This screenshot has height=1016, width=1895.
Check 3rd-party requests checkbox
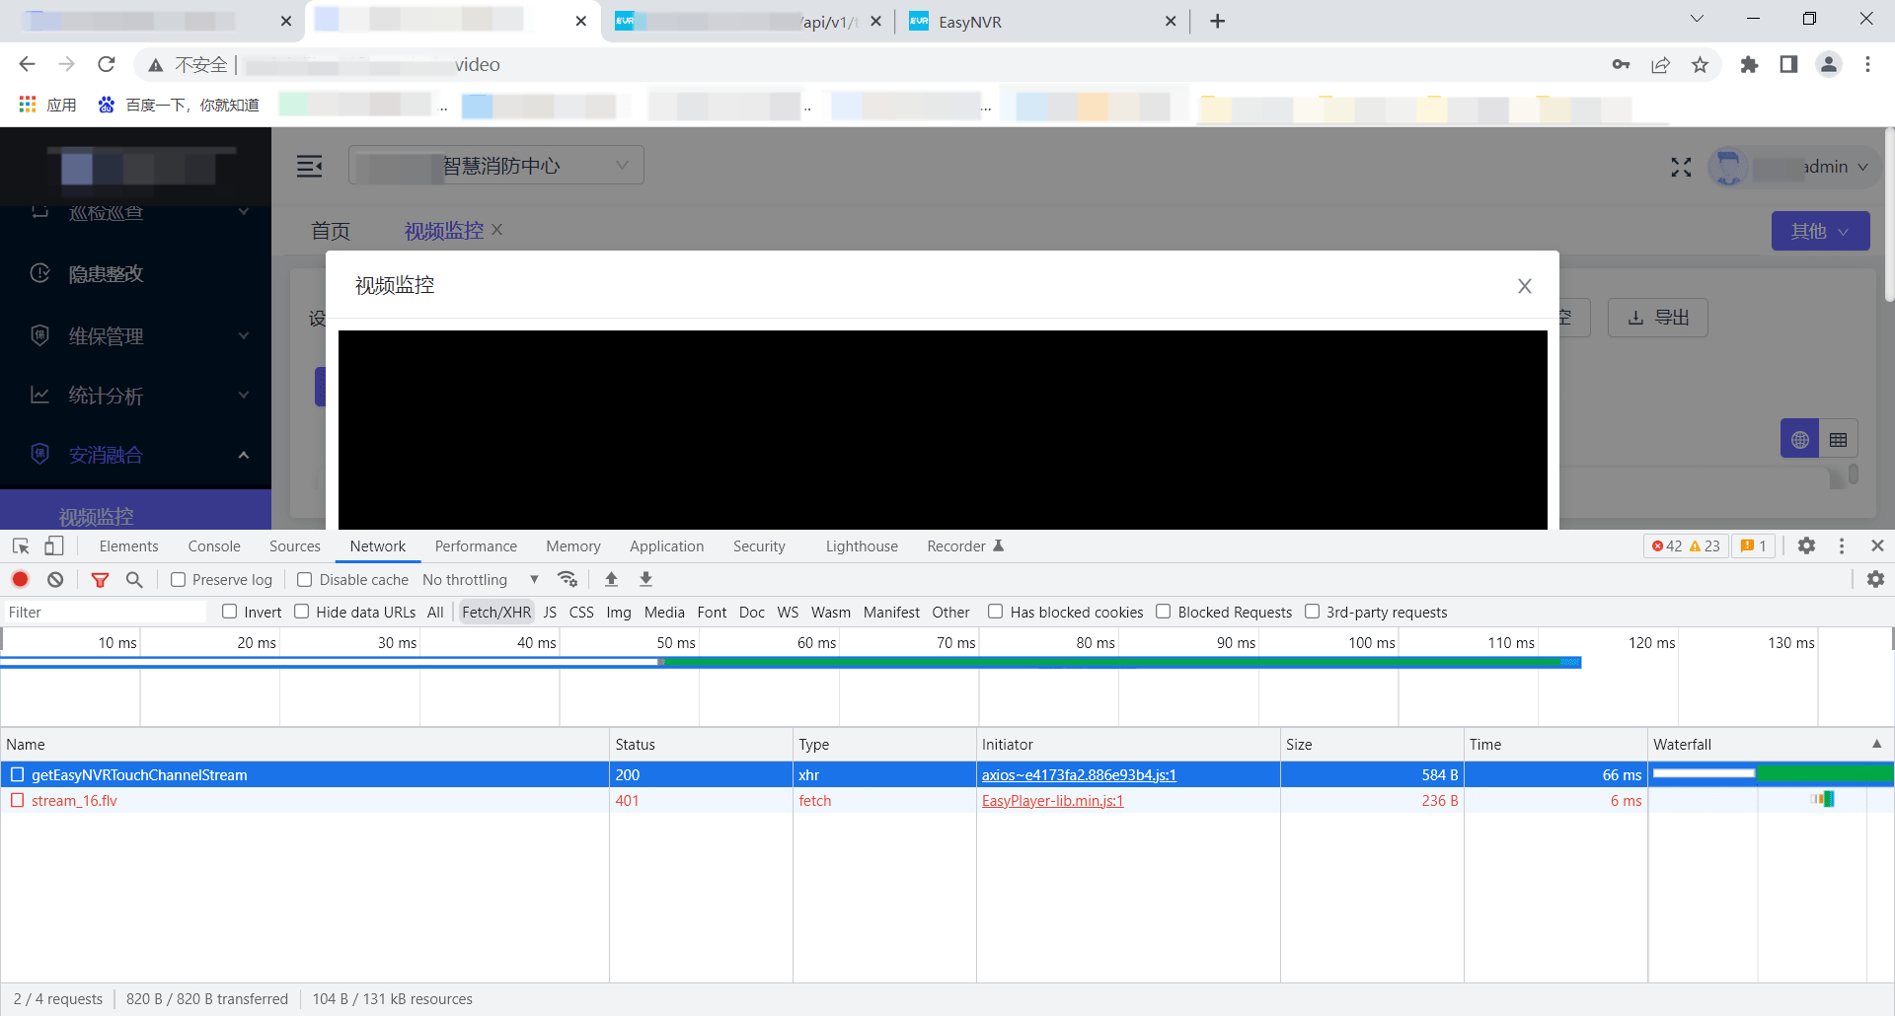point(1313,612)
